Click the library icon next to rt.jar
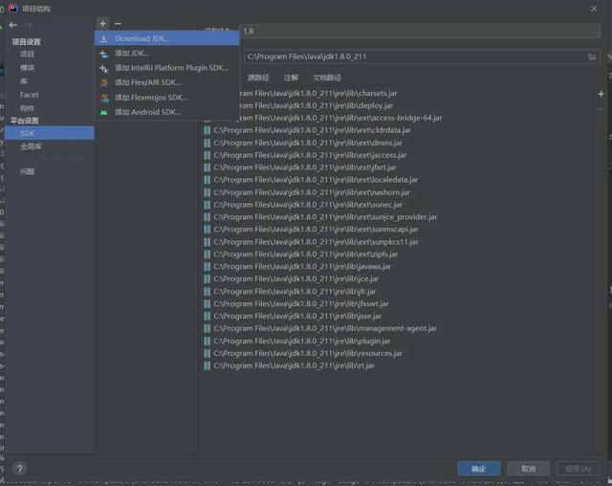 pyautogui.click(x=207, y=365)
